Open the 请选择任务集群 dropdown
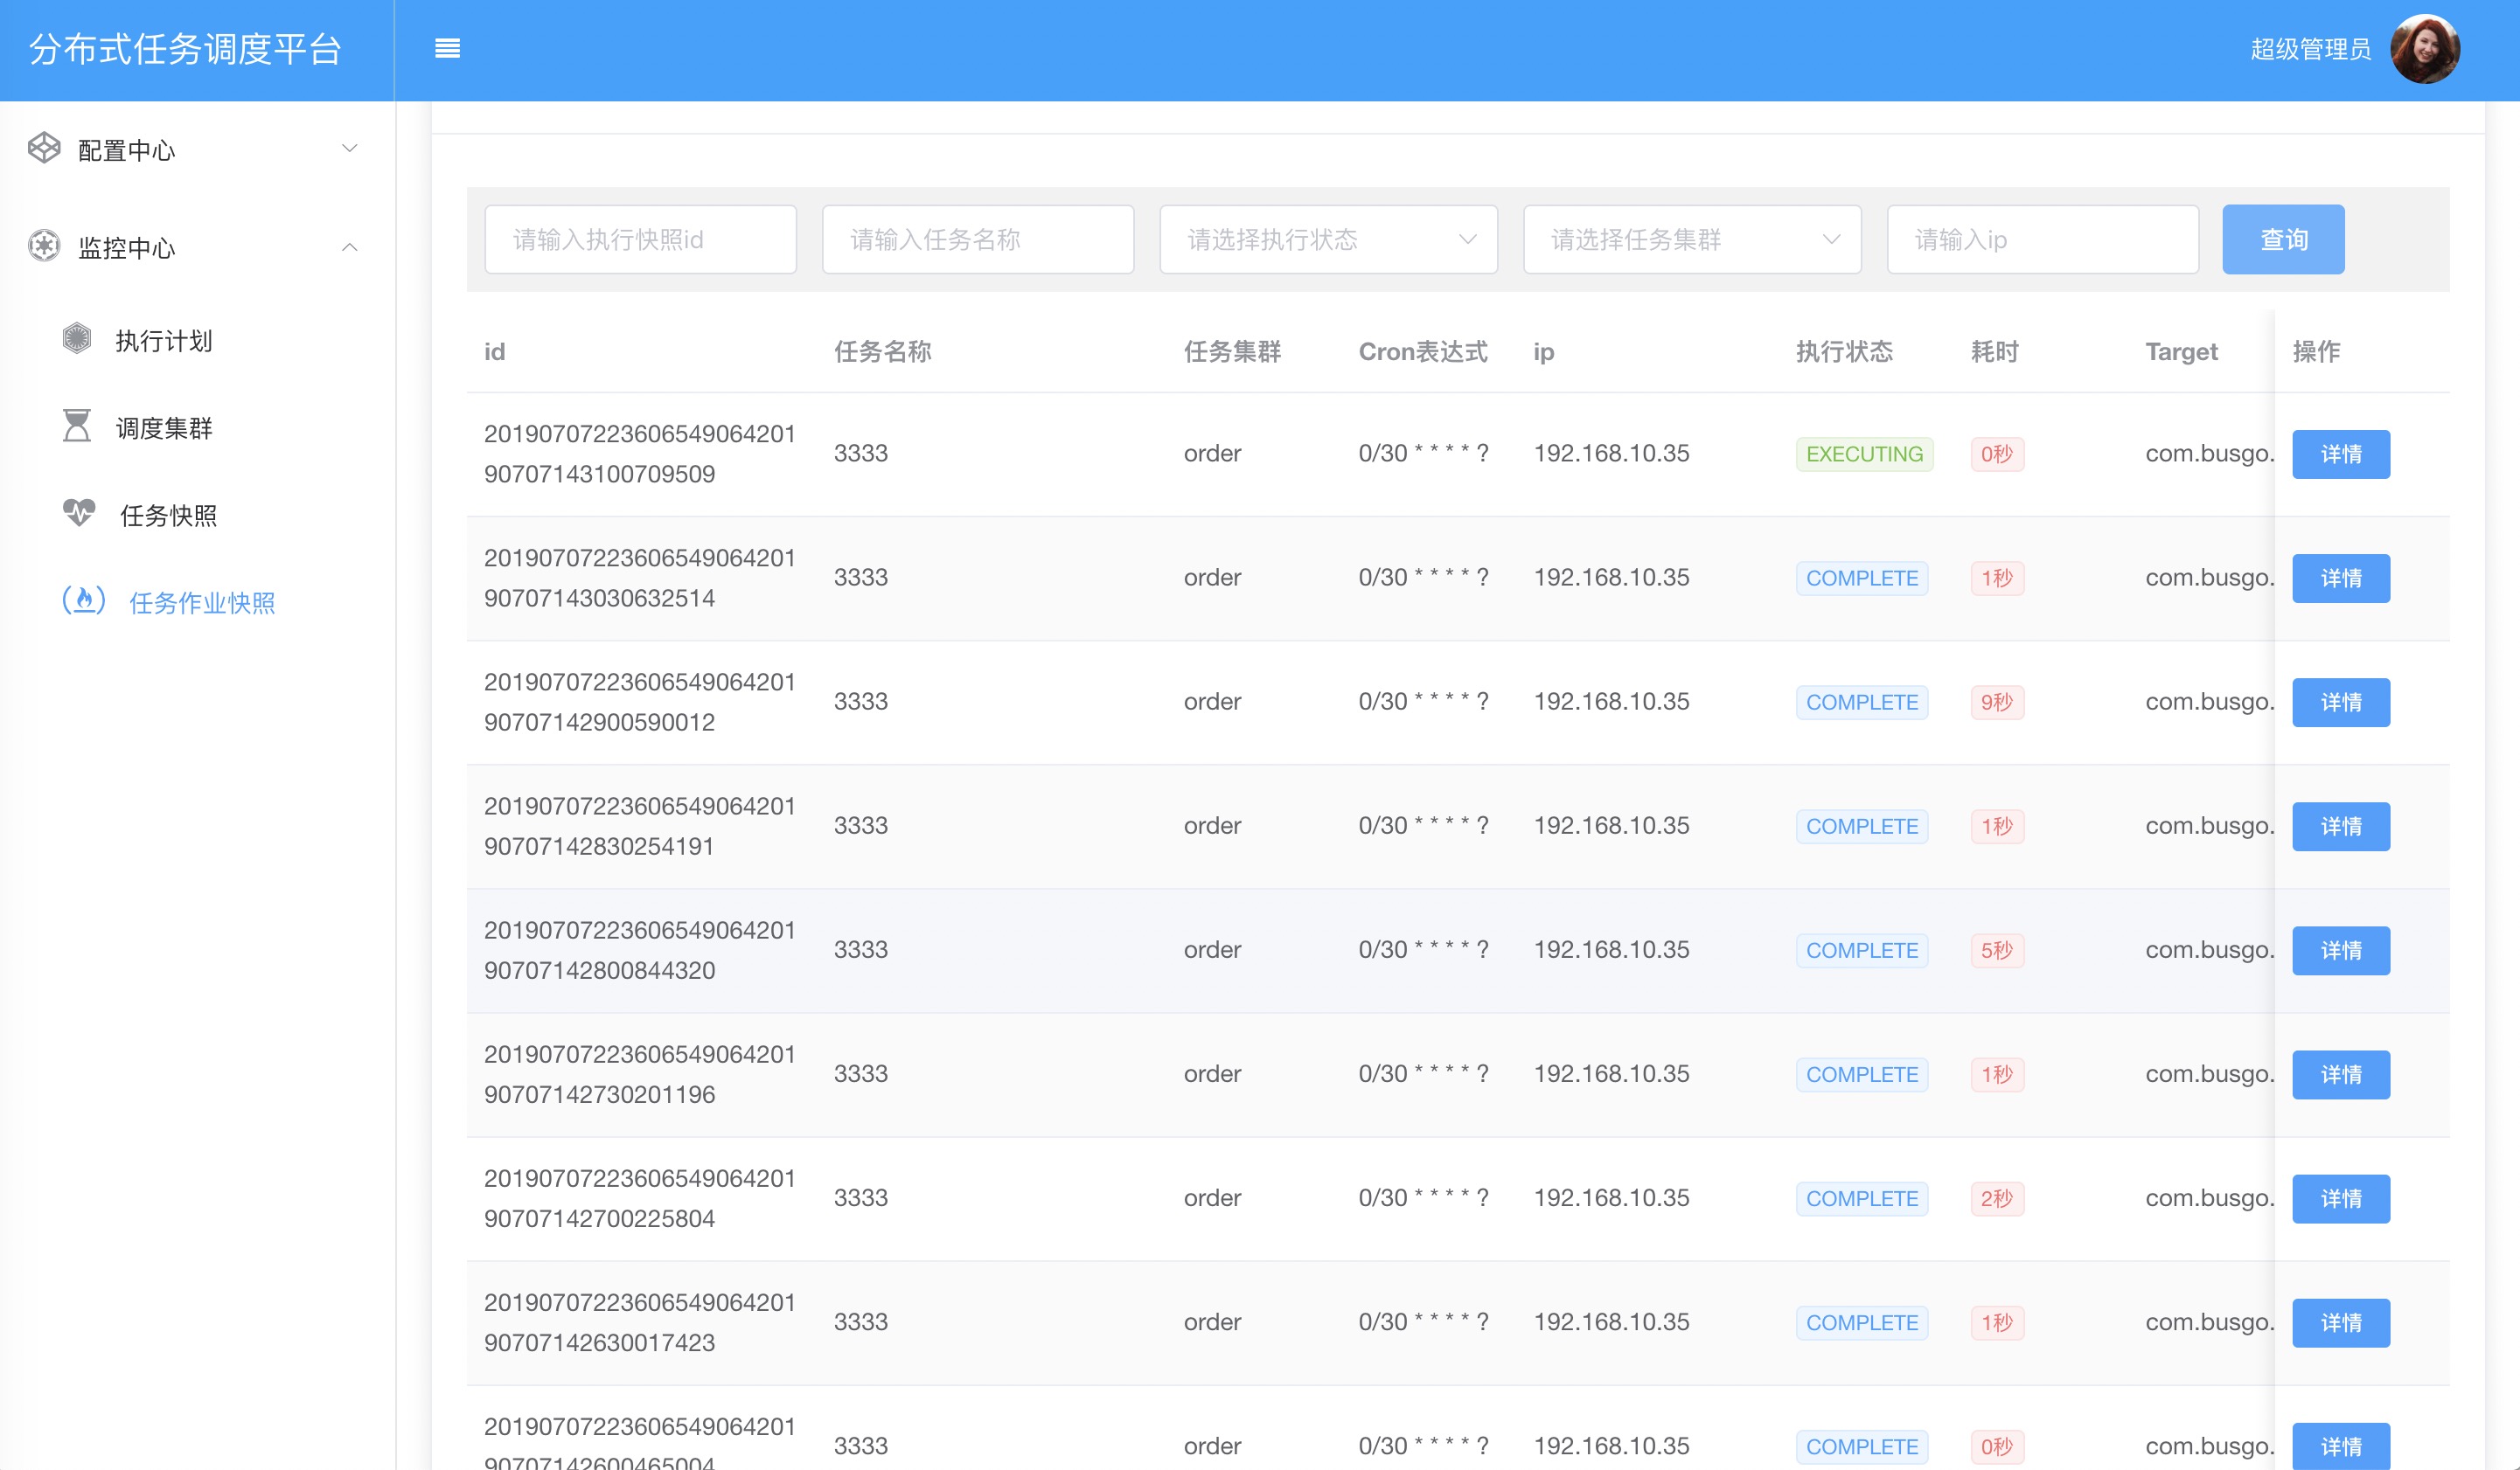Screen dimensions: 2520x1470 (1691, 239)
